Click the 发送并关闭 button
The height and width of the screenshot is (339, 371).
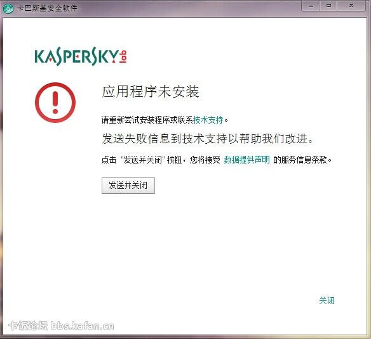click(128, 186)
